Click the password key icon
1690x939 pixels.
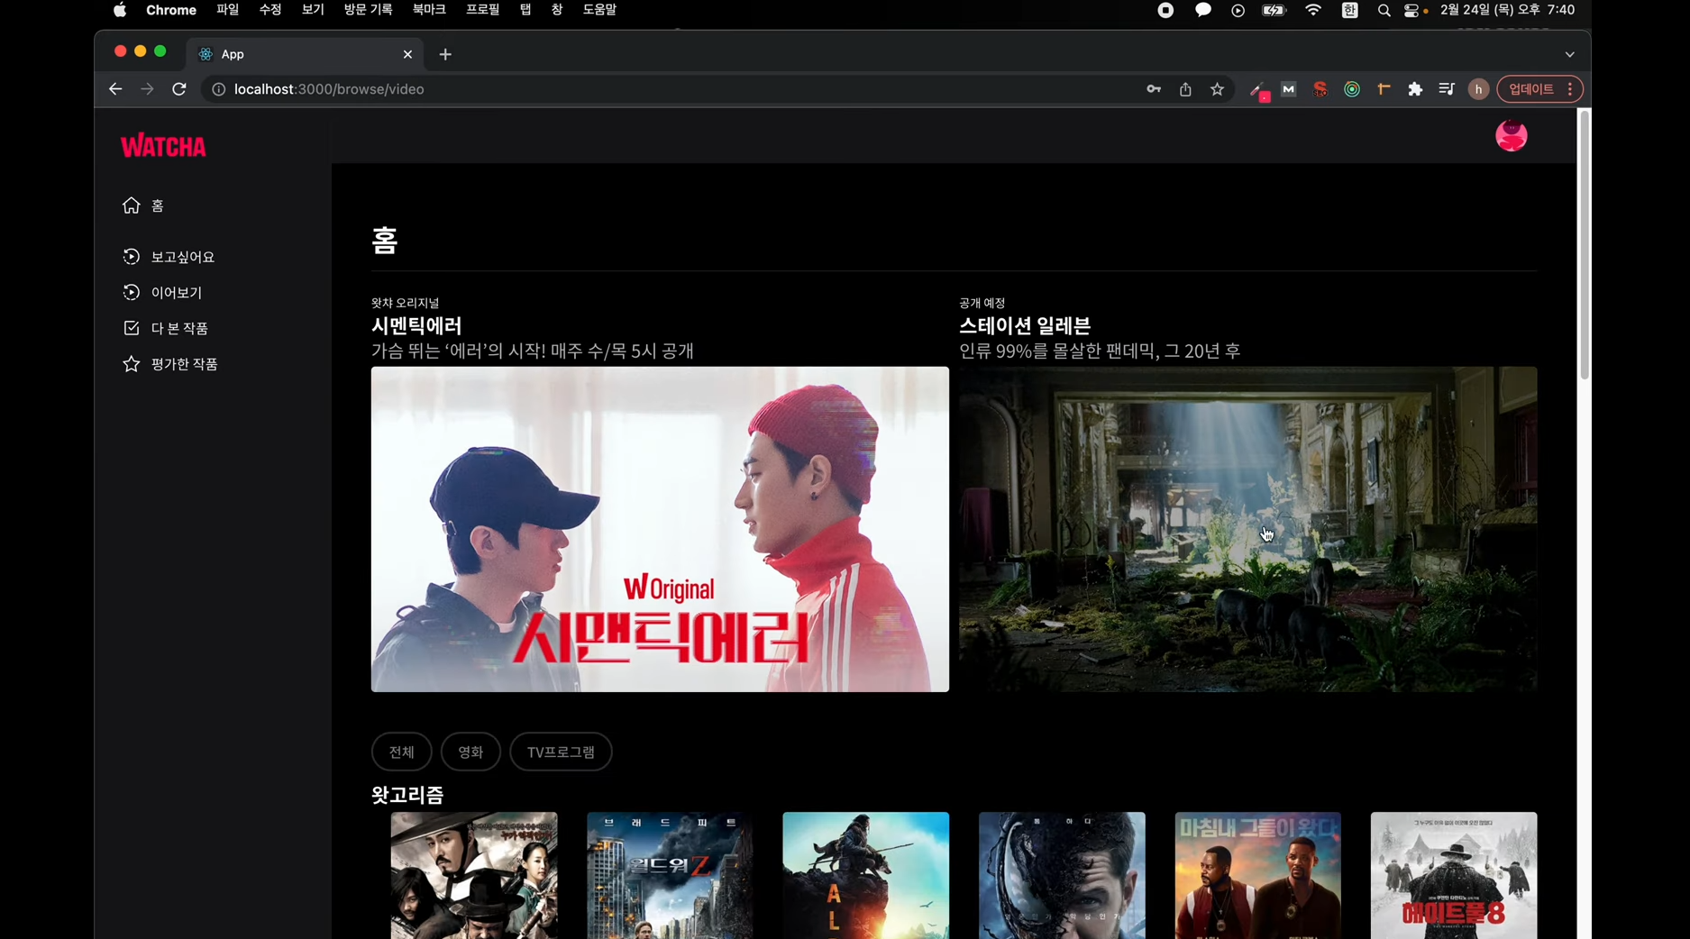click(1153, 89)
